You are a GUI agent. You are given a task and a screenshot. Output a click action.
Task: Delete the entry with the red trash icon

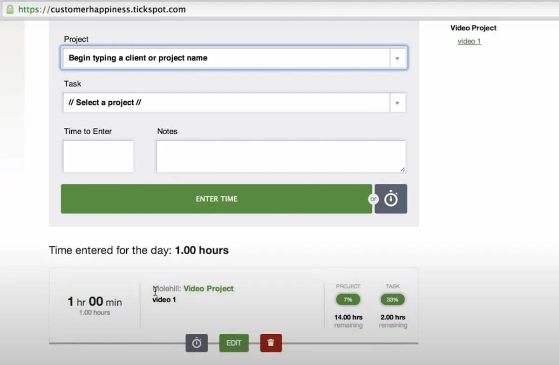(x=271, y=343)
